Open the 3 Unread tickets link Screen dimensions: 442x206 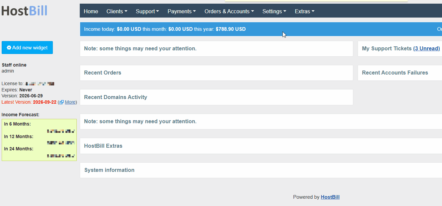(x=426, y=48)
